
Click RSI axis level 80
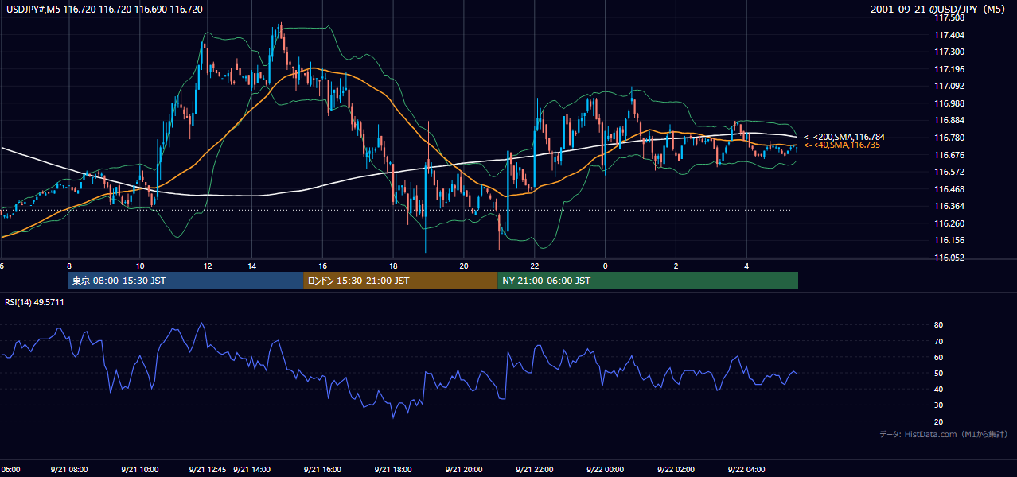[939, 325]
